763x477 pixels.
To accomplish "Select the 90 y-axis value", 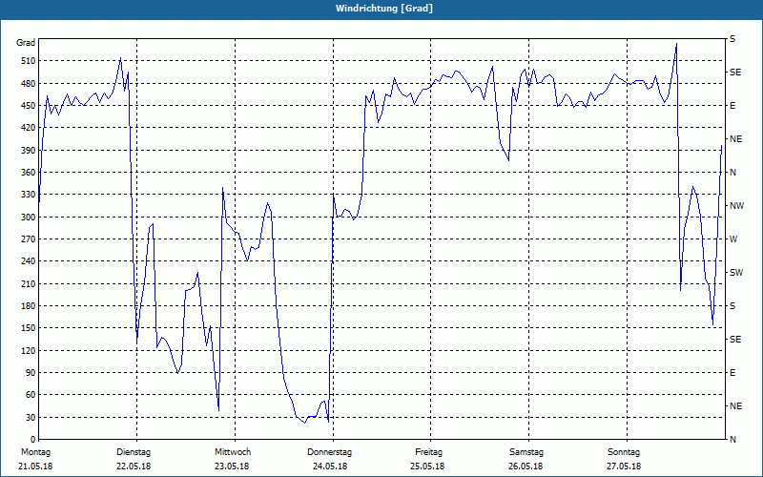I will pyautogui.click(x=31, y=372).
